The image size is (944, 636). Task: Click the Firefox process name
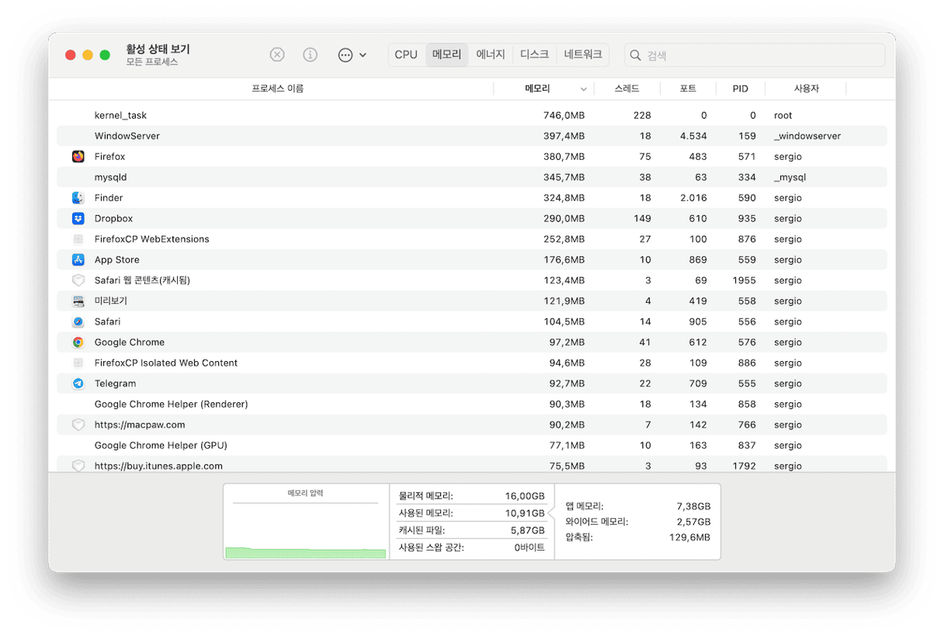tap(109, 157)
